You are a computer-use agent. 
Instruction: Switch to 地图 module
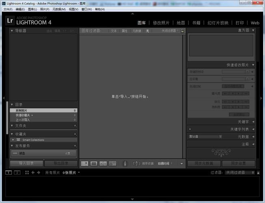pyautogui.click(x=181, y=23)
